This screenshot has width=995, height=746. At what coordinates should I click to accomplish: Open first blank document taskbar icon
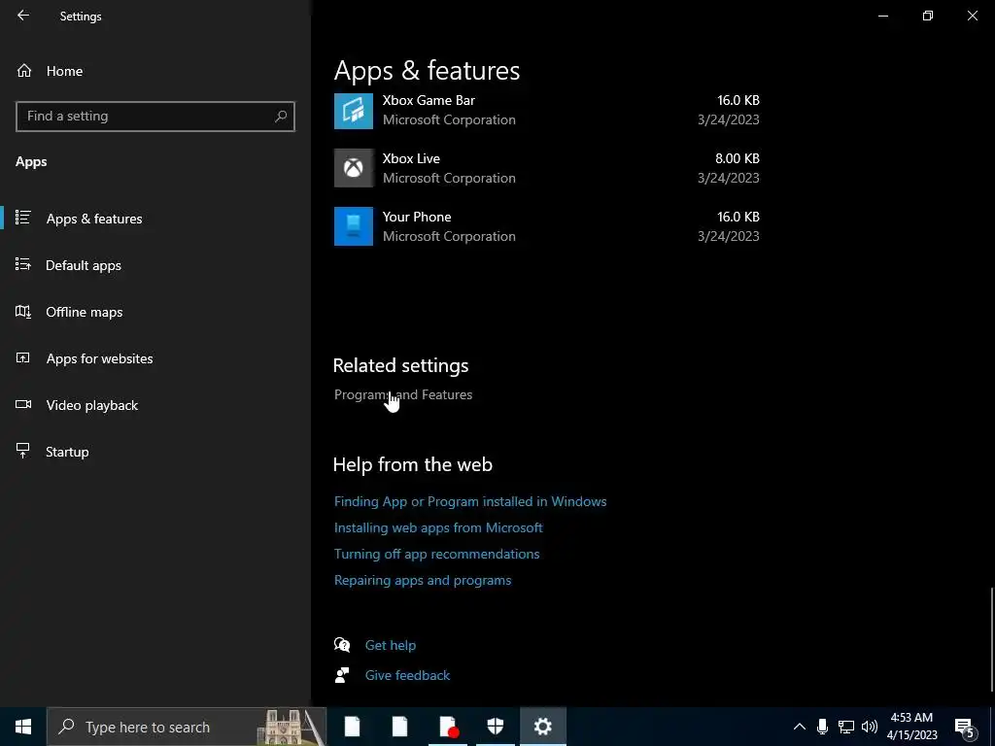352,727
